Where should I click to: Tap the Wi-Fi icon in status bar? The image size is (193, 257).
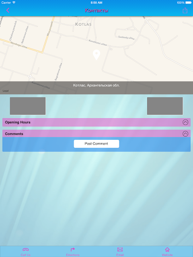14,2
